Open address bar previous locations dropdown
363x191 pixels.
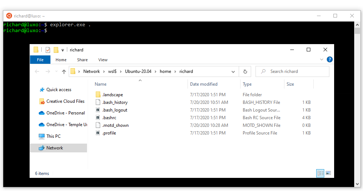point(233,72)
